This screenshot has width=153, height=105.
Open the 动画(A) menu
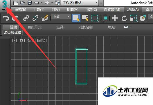pos(133,10)
